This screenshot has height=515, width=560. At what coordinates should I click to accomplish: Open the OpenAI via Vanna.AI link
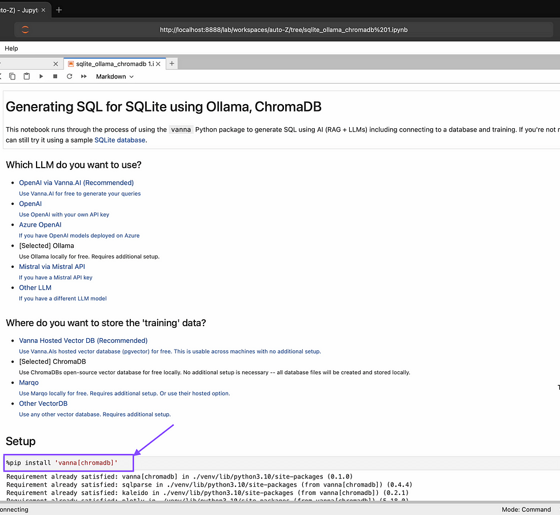(x=76, y=183)
